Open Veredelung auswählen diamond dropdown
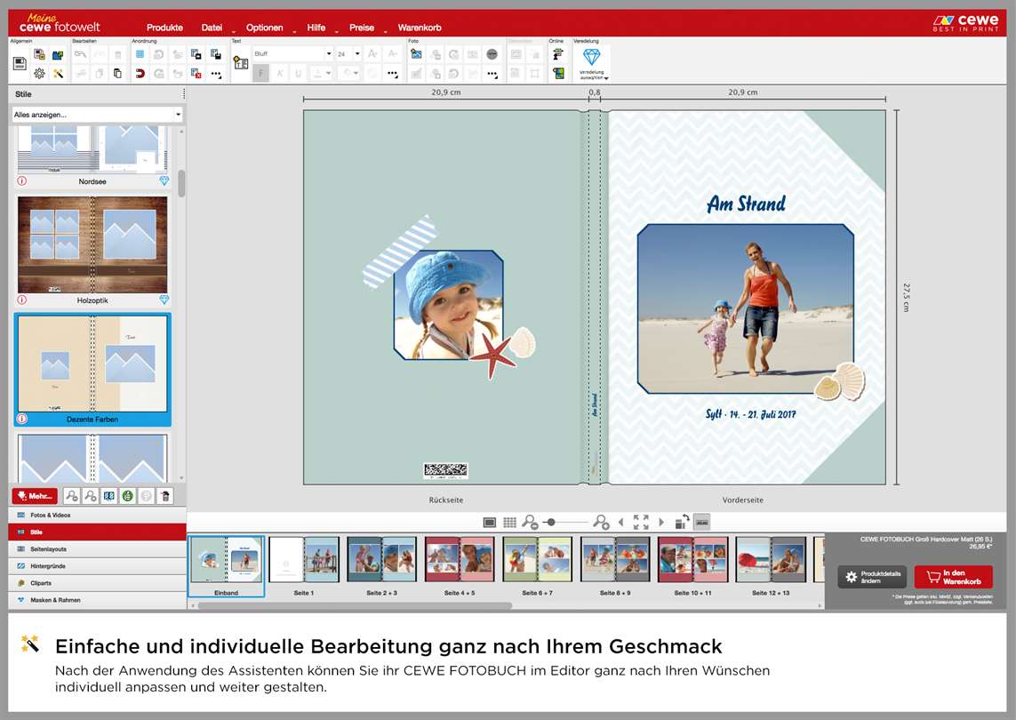This screenshot has height=720, width=1016. pos(592,63)
